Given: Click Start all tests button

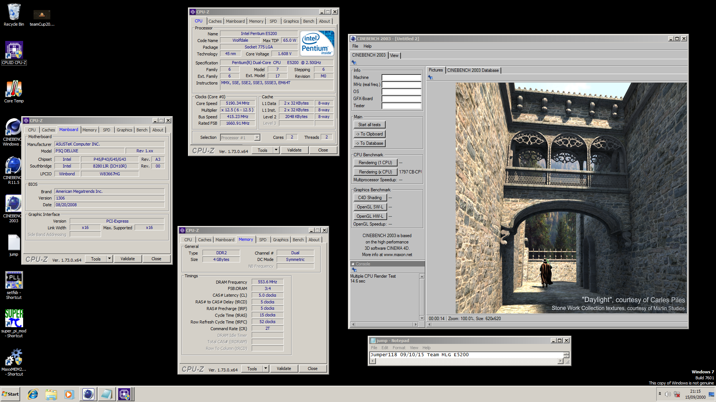Looking at the screenshot, I should point(370,125).
